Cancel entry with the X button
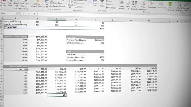This screenshot has width=191, height=107. 24,14
